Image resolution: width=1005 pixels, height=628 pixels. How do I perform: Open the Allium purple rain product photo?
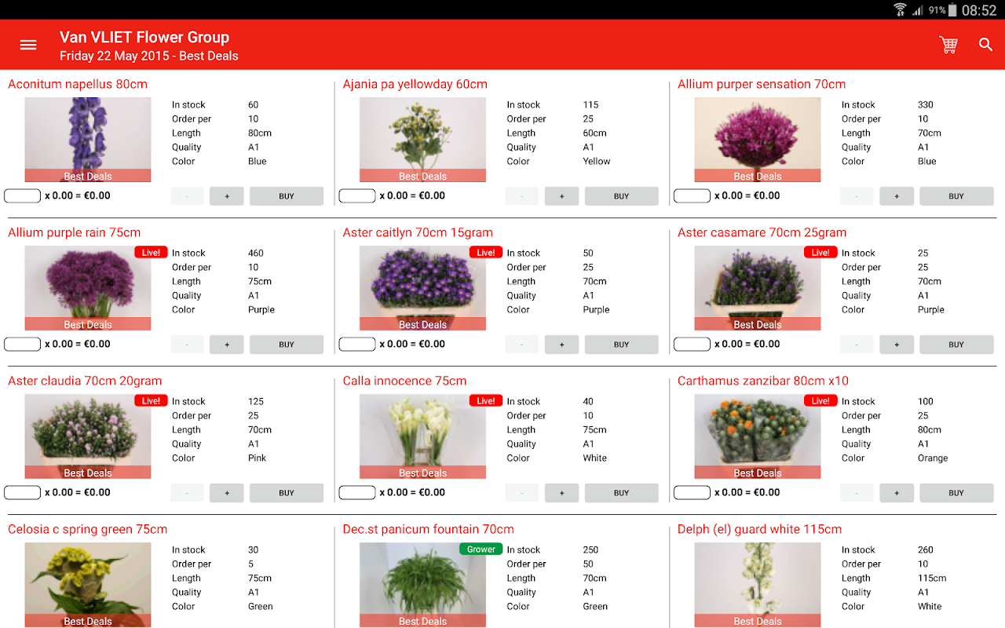coord(88,288)
